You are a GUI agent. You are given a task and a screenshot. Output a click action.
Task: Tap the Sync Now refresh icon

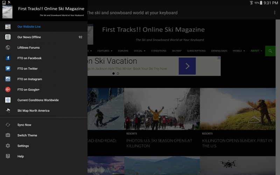tap(8, 125)
